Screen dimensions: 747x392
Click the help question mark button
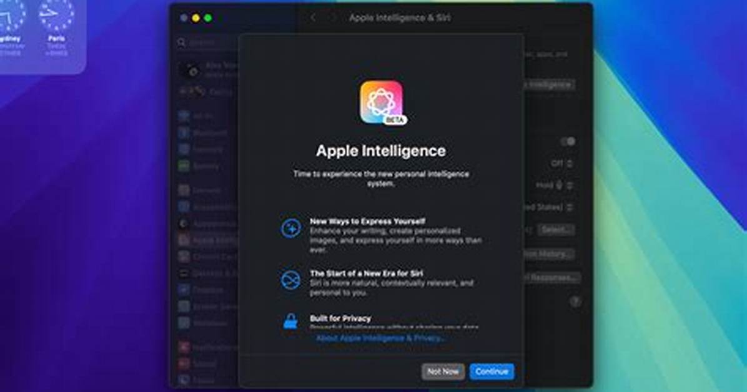(575, 301)
